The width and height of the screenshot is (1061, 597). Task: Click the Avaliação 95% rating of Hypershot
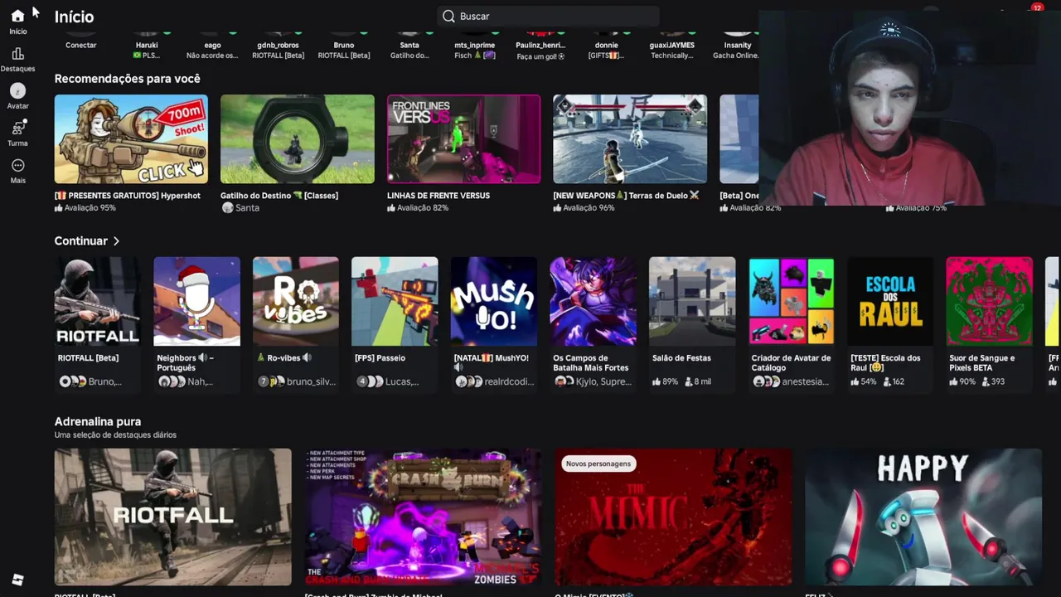85,208
